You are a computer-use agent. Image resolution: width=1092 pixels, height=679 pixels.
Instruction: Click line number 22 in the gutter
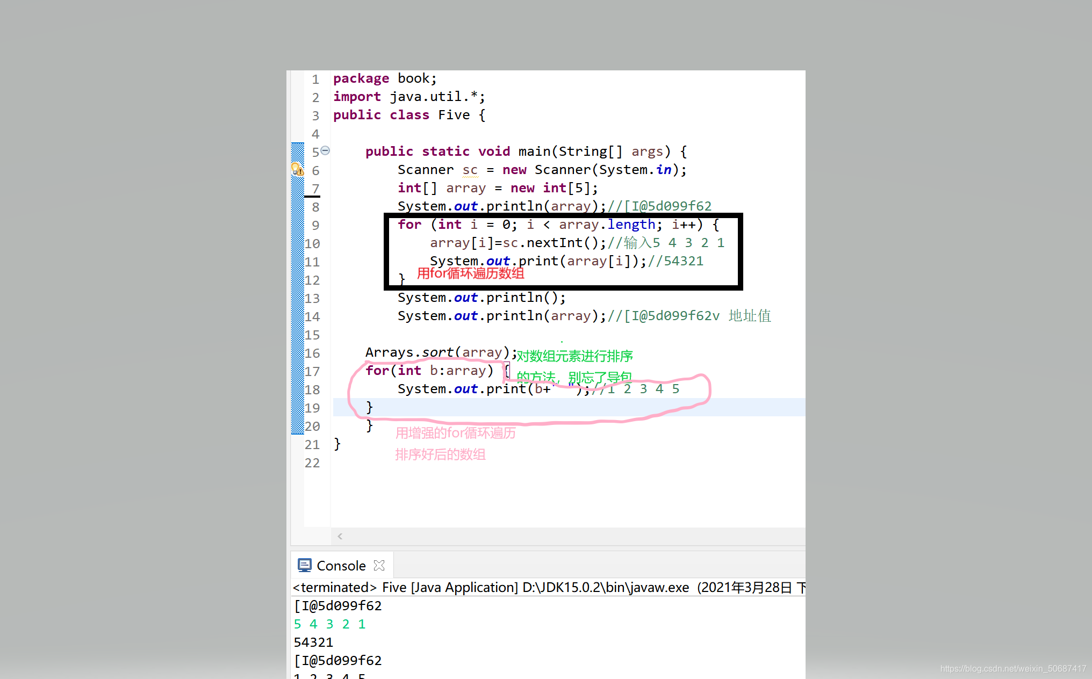[x=312, y=463]
